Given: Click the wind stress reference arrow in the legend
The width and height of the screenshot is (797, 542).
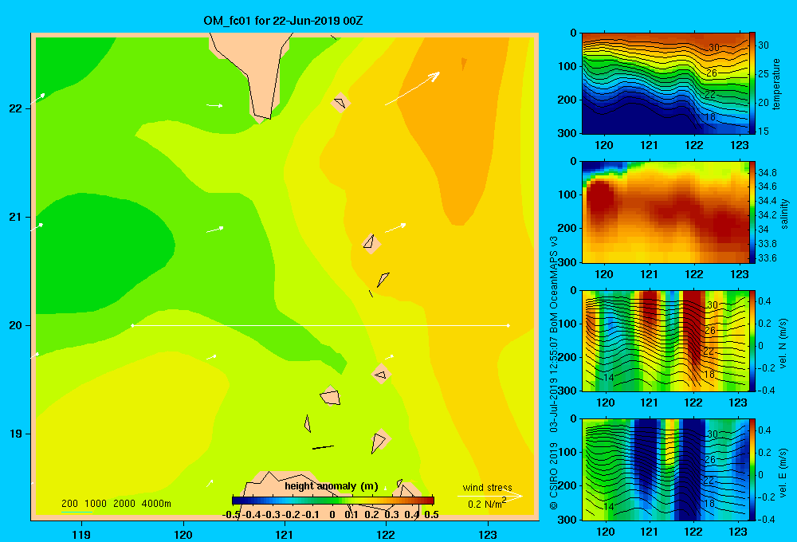Looking at the screenshot, I should pyautogui.click(x=490, y=496).
